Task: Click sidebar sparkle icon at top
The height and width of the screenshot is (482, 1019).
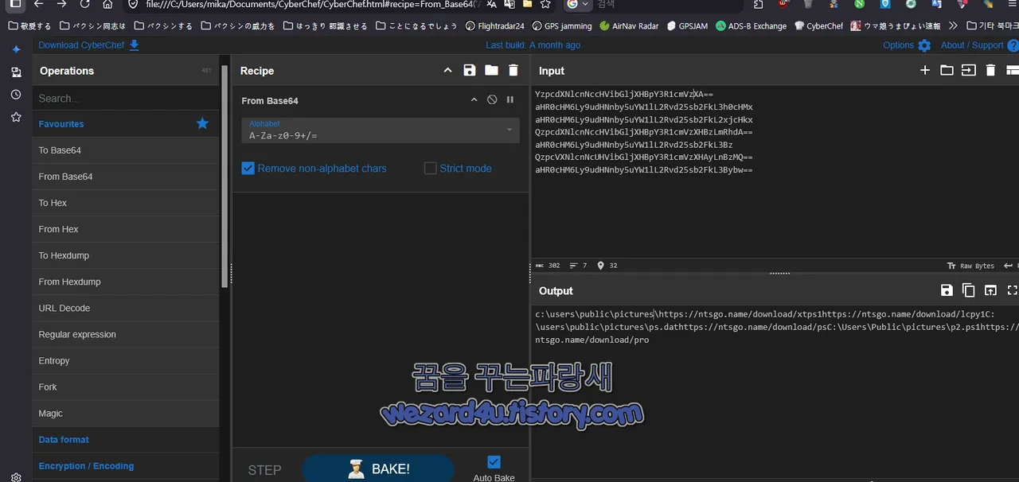Action: tap(16, 49)
